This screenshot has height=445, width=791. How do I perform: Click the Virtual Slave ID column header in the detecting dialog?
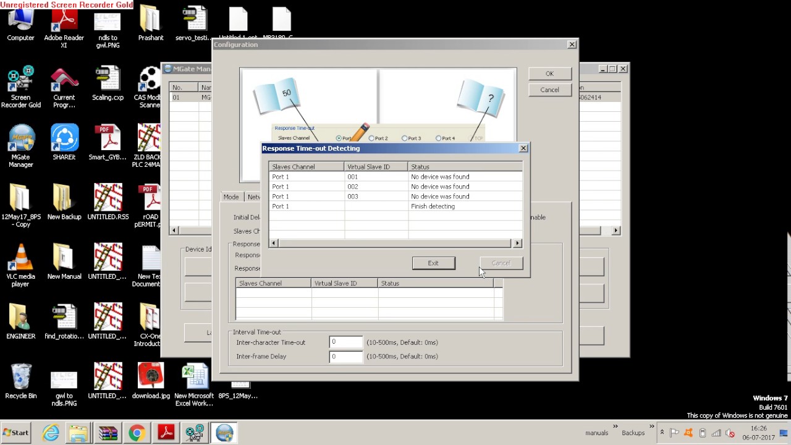pyautogui.click(x=376, y=167)
